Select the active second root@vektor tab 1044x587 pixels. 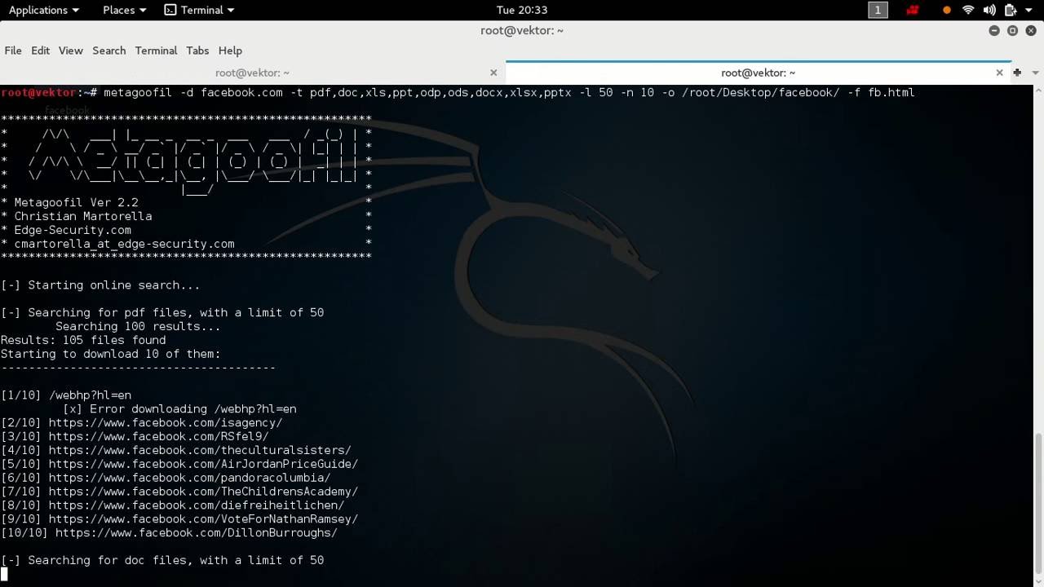point(758,73)
